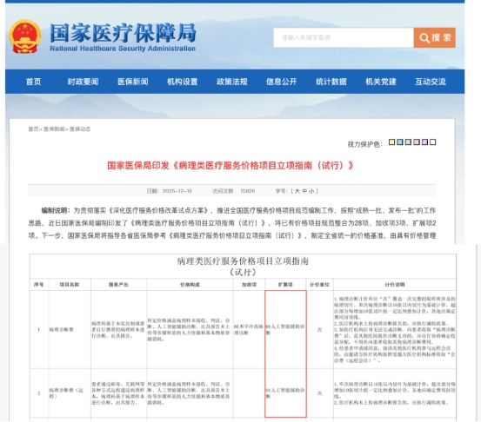The image size is (481, 422).
Task: Choose the purple eye-protection color swatch
Action: click(424, 142)
